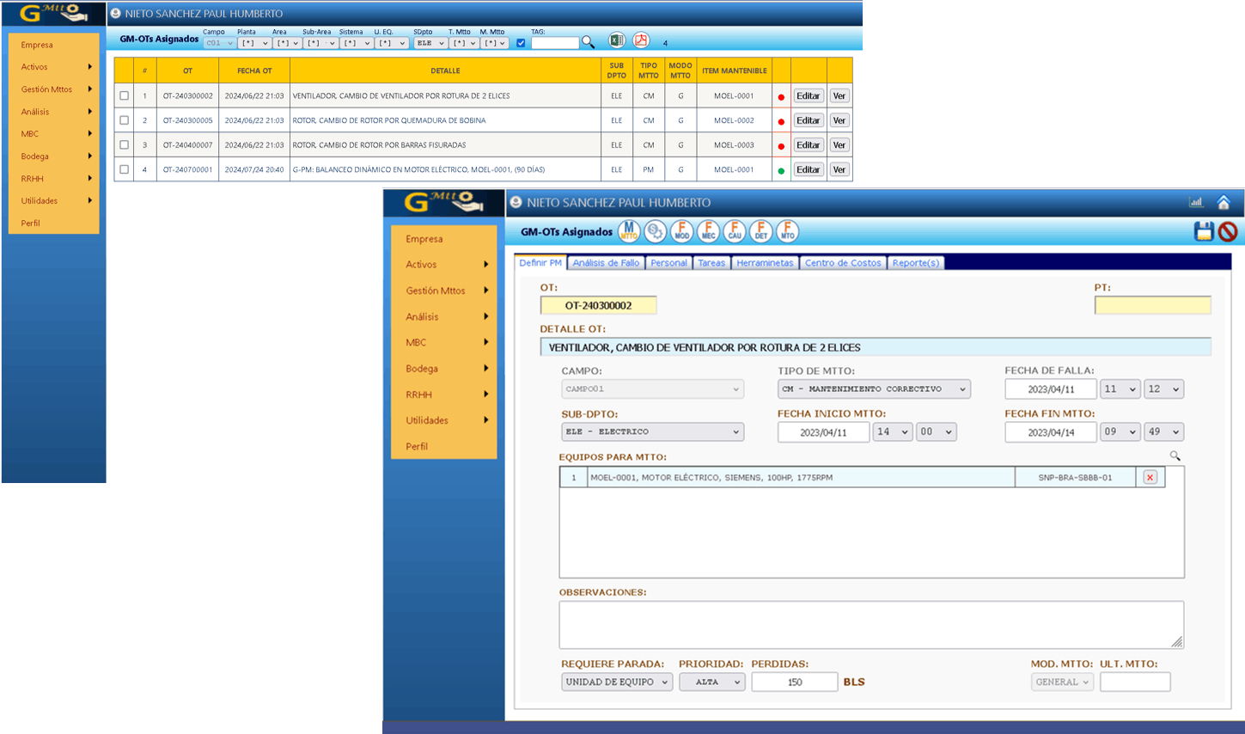
Task: Open the Centro de Costos tab
Action: pyautogui.click(x=842, y=263)
